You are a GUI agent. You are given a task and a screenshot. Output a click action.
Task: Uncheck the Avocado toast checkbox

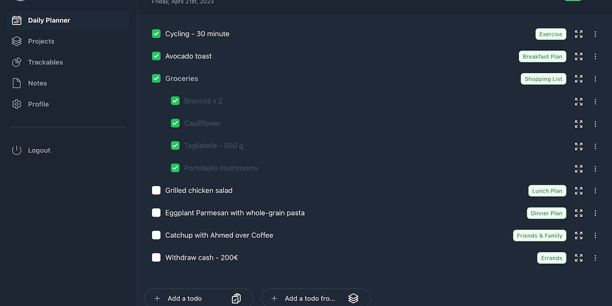(x=156, y=56)
